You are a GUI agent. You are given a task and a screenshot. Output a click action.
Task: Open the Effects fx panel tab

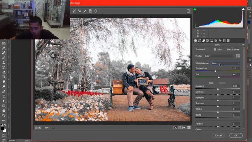point(220,41)
